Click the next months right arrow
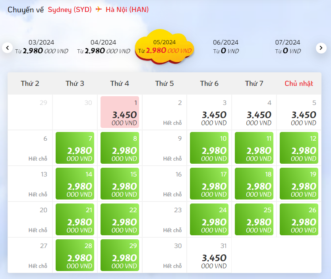 (321, 48)
